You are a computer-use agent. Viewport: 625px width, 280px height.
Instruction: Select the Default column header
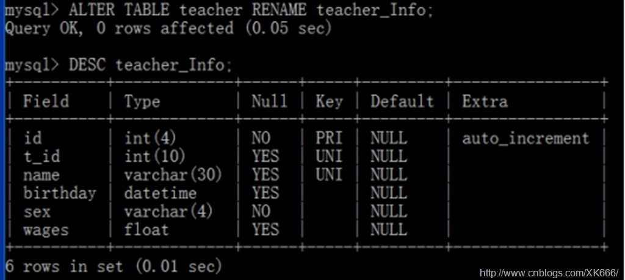(402, 101)
